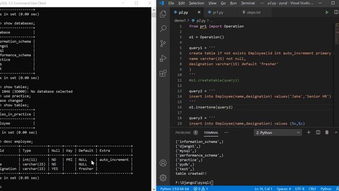
Task: Open Terminal menu in VS Code
Action: pyautogui.click(x=248, y=3)
